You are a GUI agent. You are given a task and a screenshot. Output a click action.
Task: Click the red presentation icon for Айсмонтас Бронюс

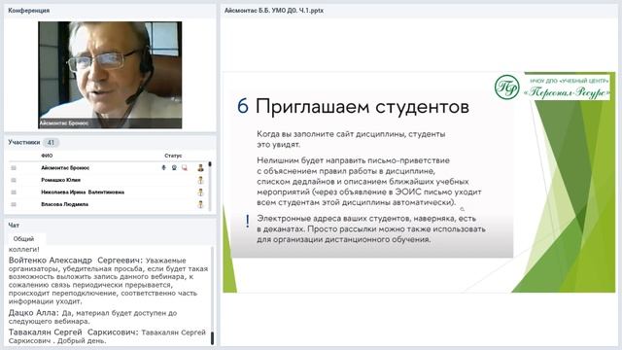[x=185, y=168]
